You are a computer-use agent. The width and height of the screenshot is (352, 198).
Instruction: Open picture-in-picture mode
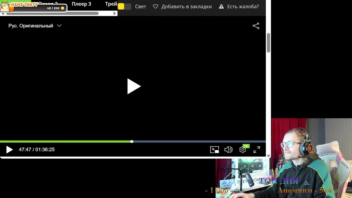click(x=215, y=150)
